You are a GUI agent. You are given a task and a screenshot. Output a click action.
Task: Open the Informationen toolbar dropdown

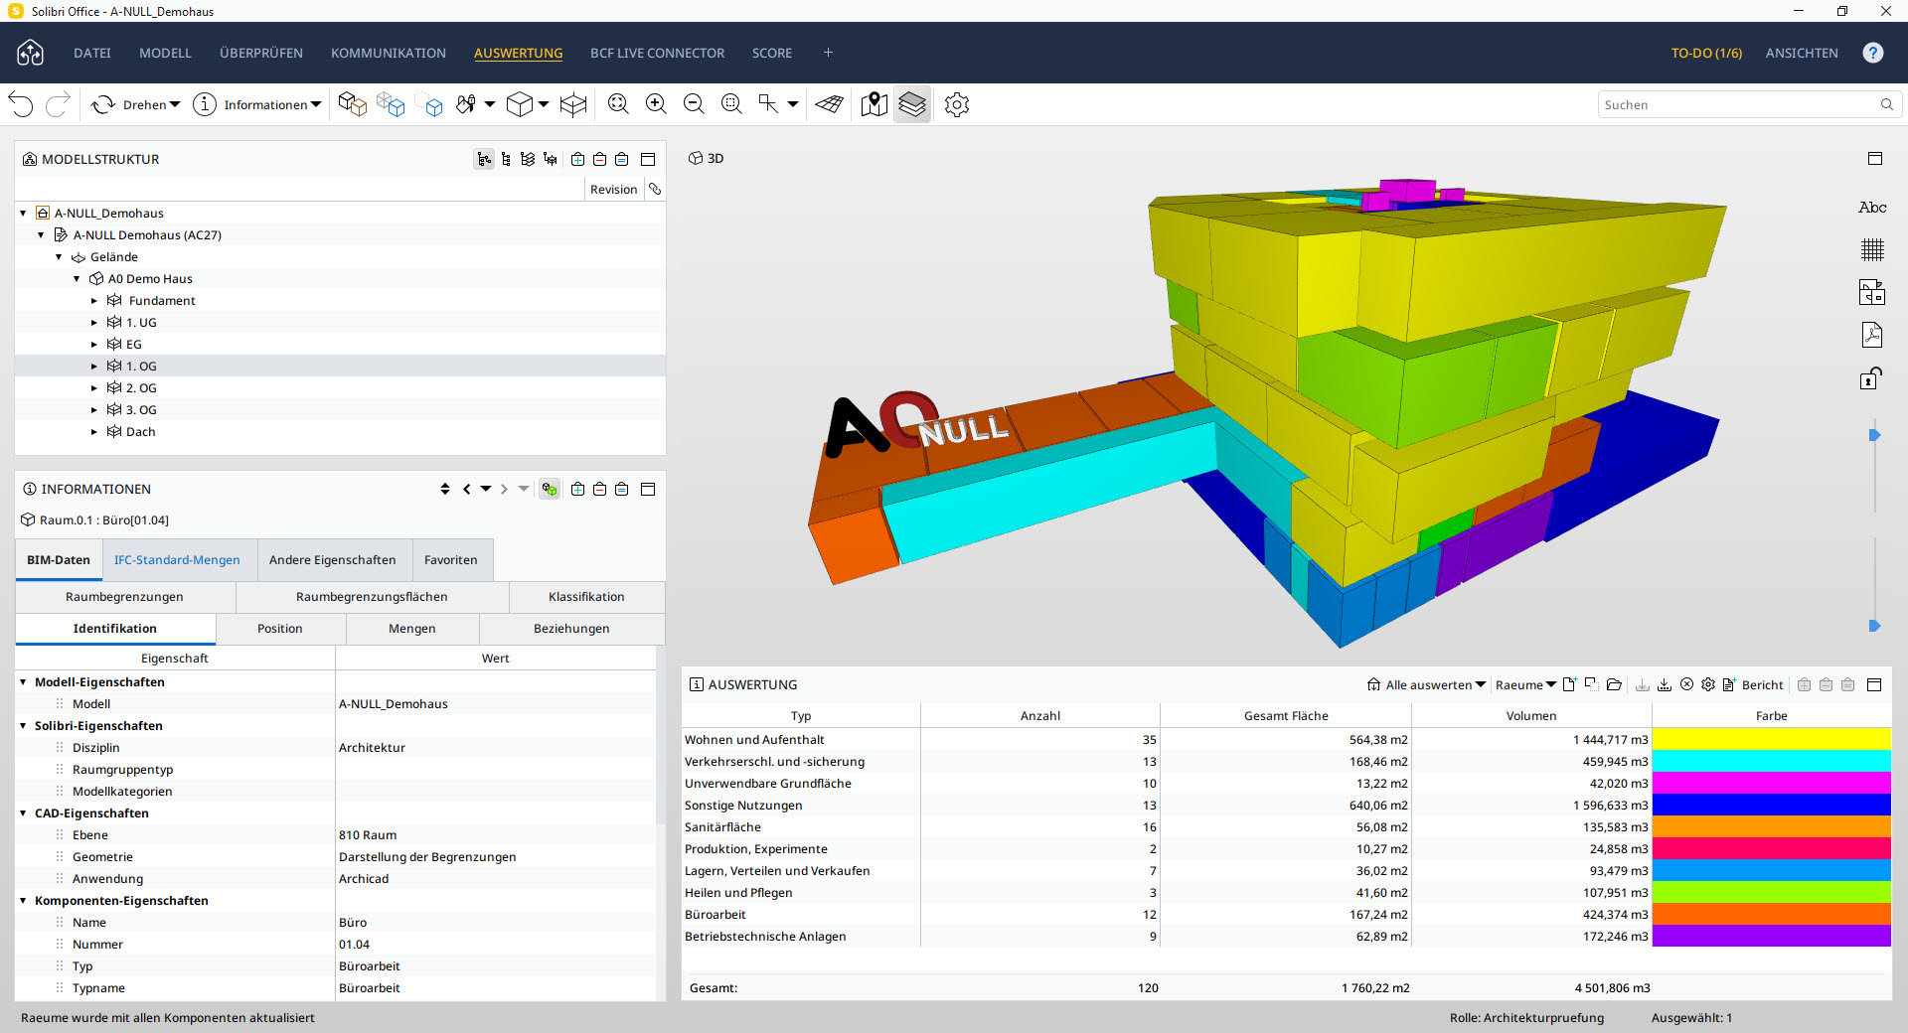[256, 104]
